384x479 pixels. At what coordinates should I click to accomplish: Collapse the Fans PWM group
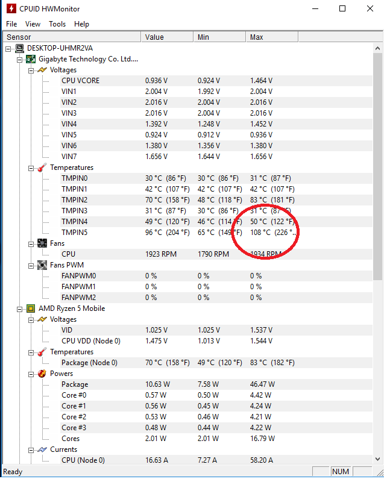tap(31, 266)
